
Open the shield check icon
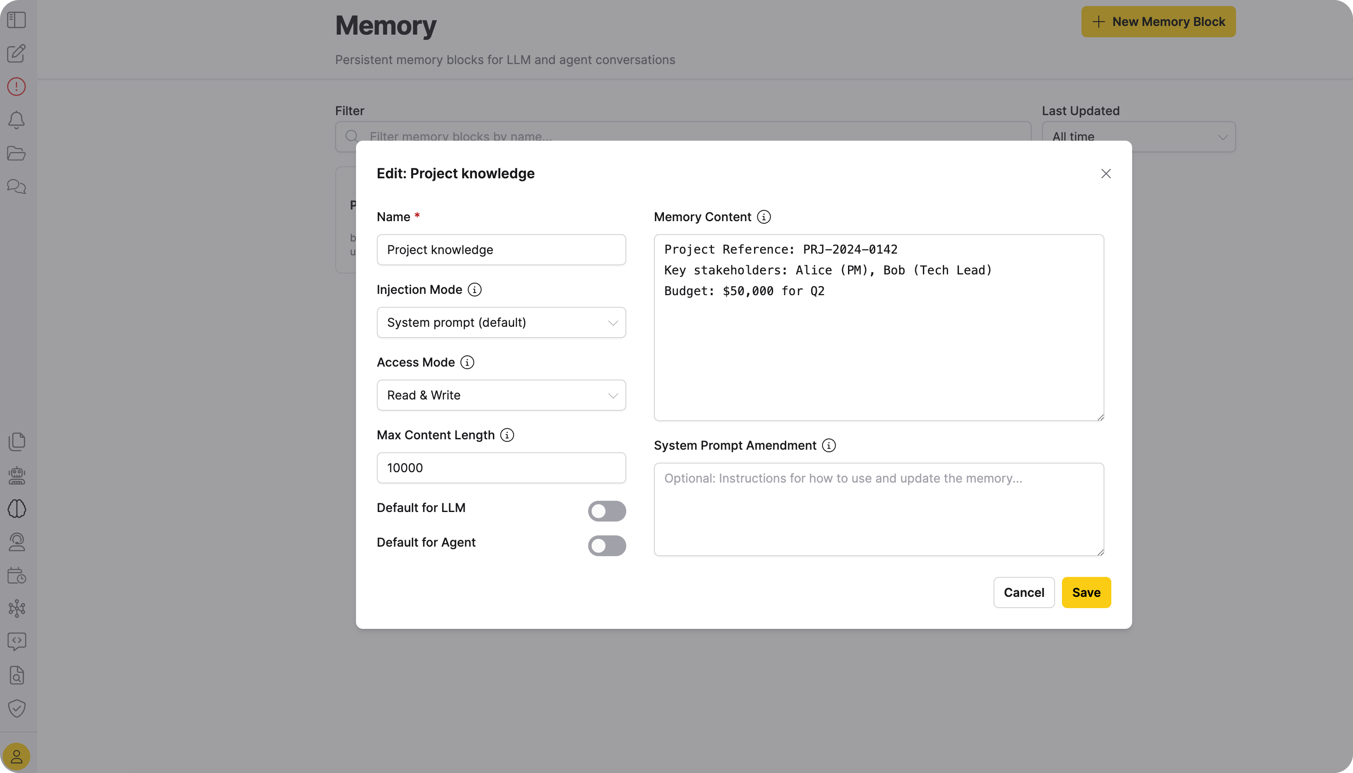16,708
